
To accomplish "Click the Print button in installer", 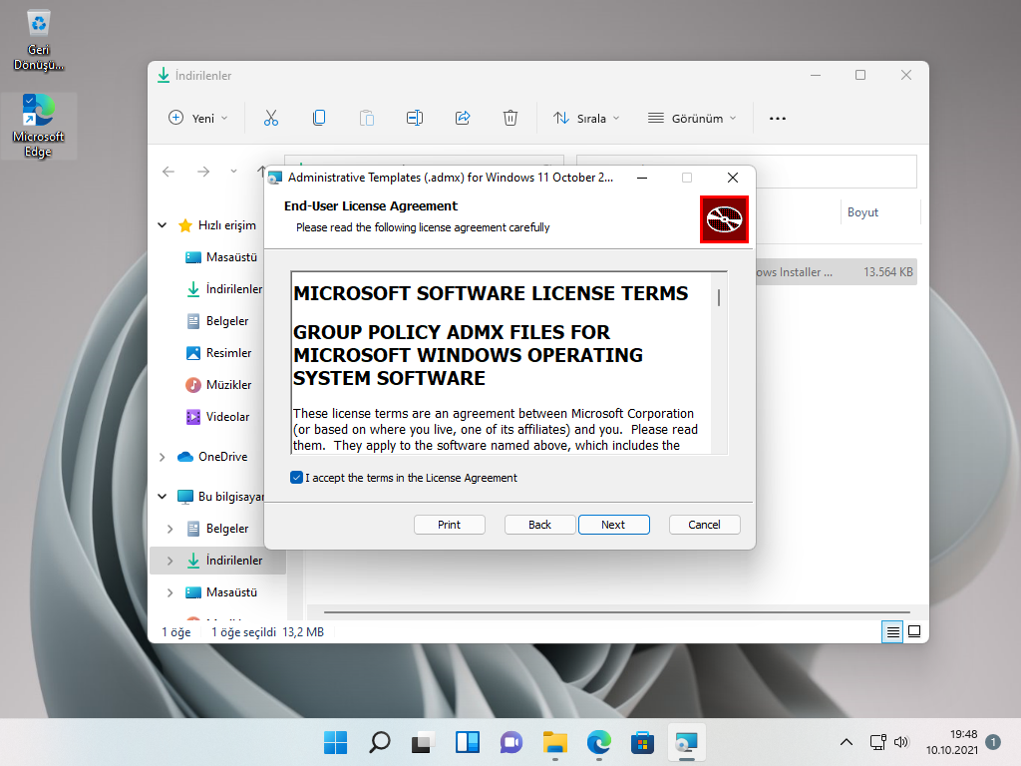I will click(x=450, y=525).
